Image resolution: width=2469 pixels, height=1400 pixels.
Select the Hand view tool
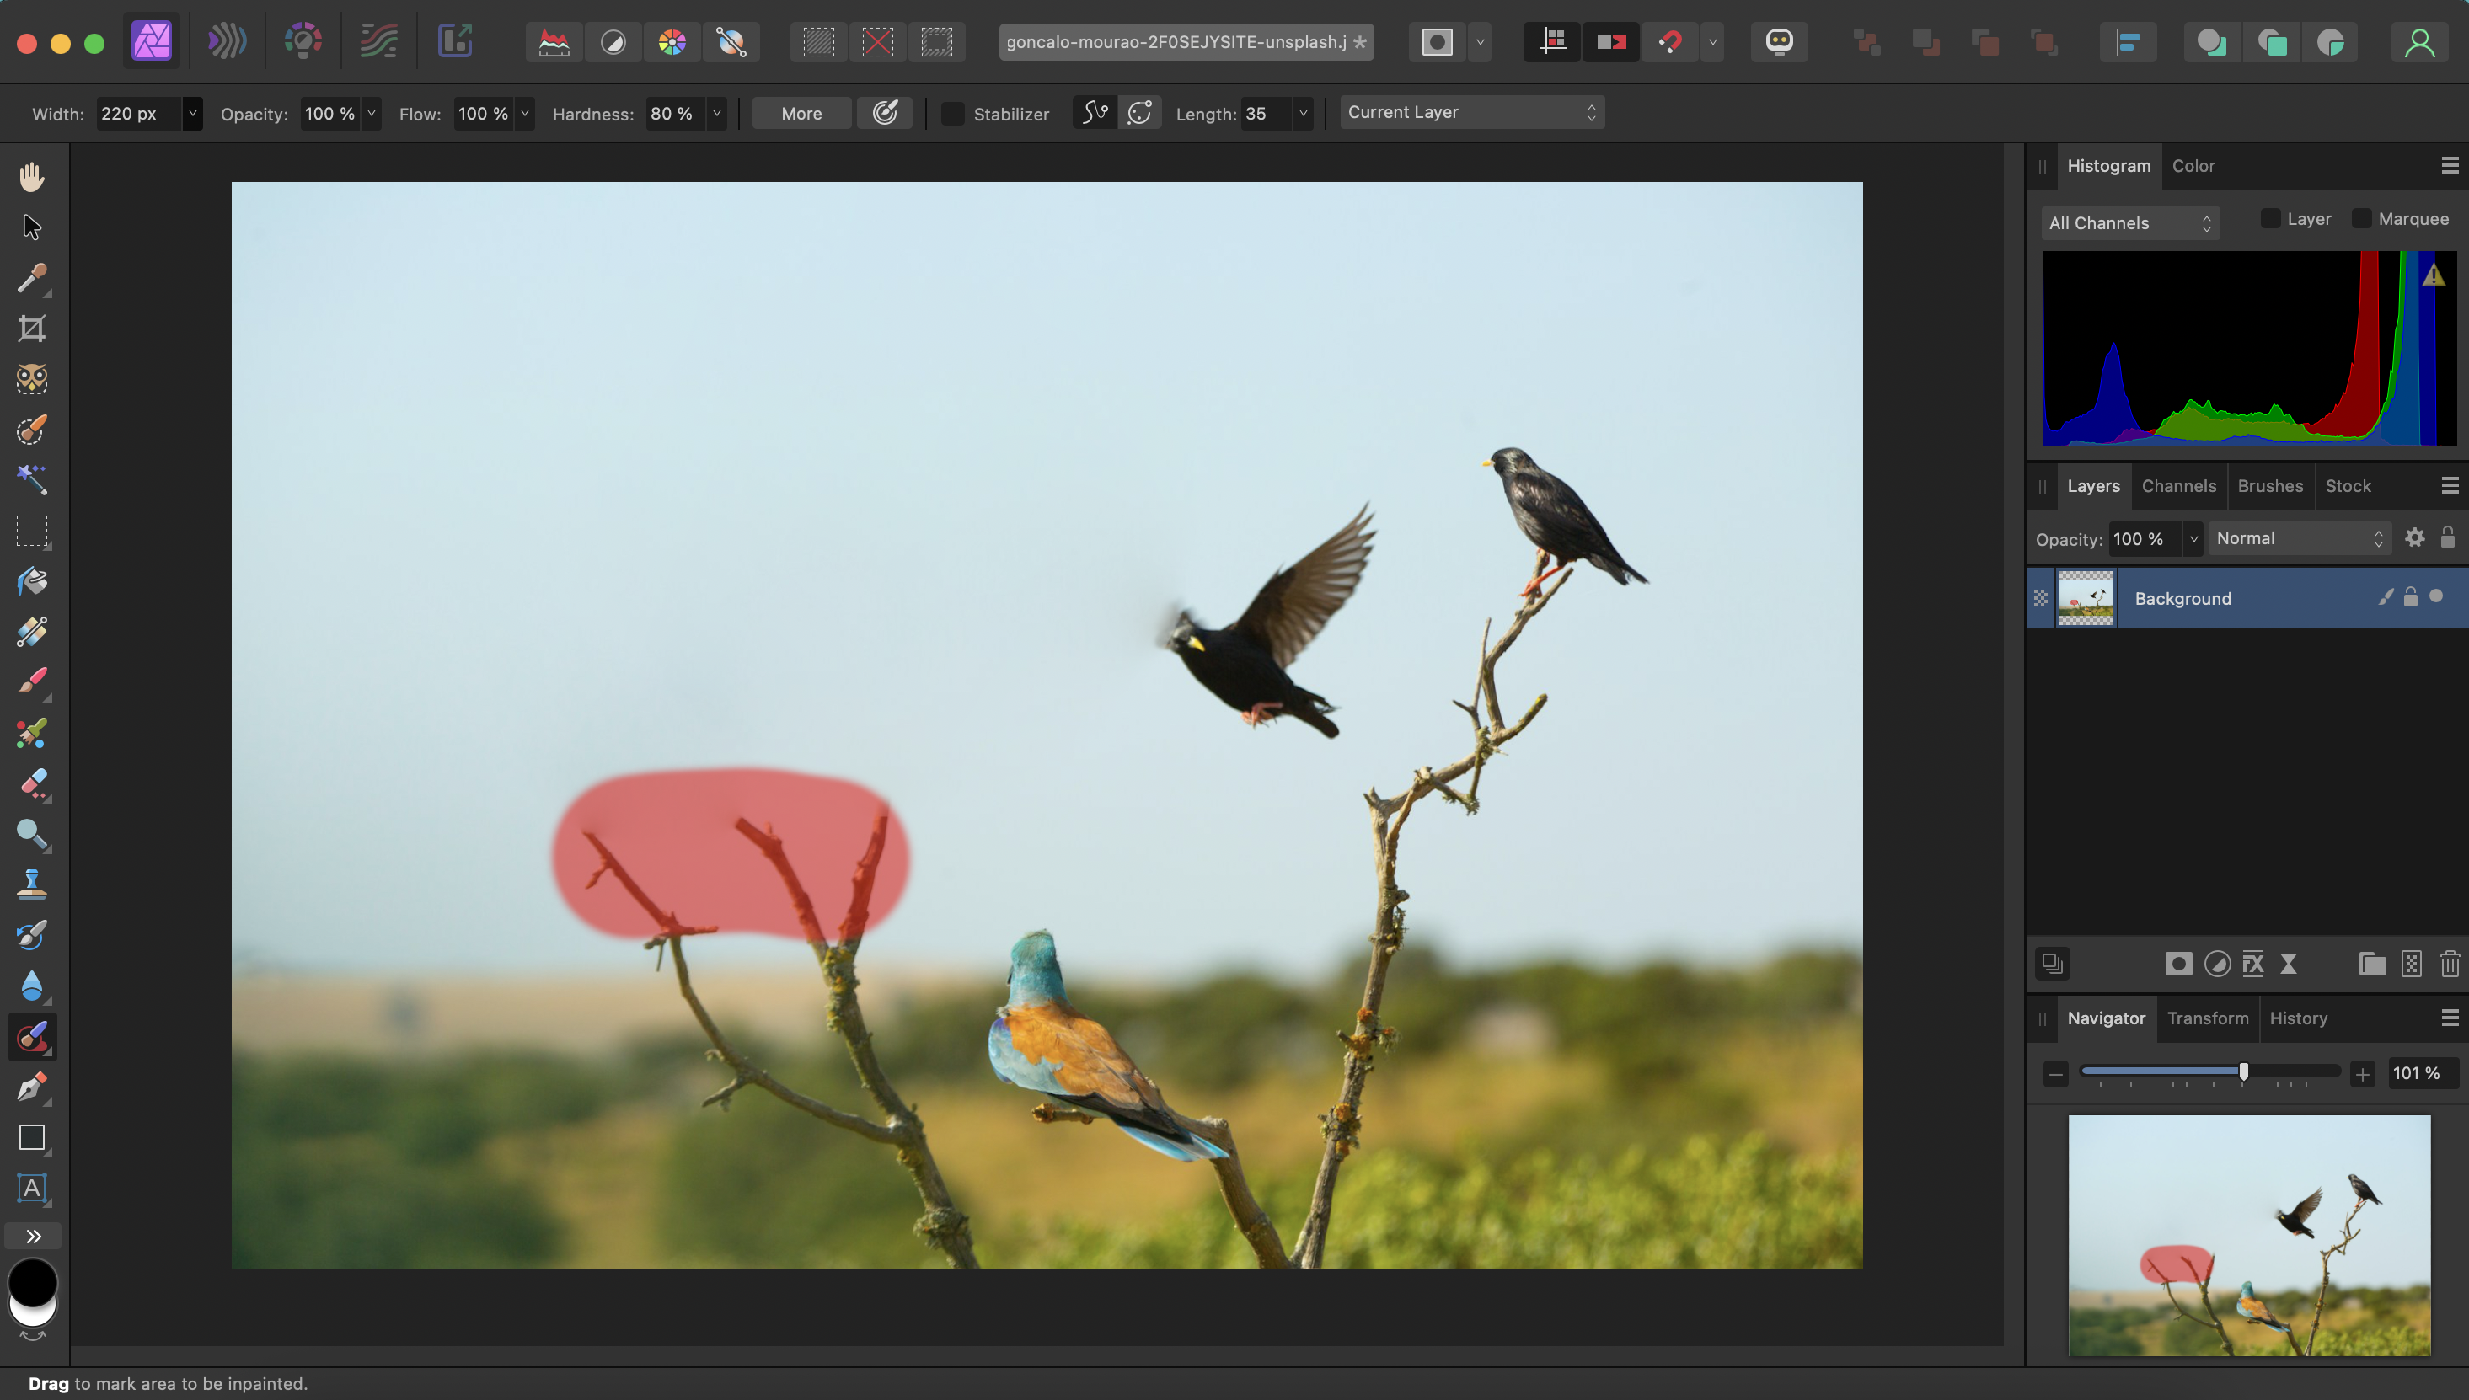(32, 177)
